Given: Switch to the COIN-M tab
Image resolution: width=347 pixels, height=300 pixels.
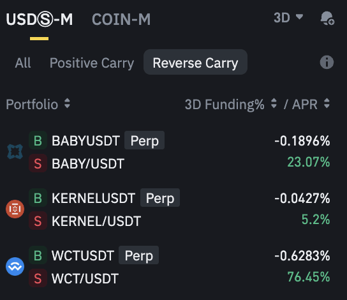Looking at the screenshot, I should [121, 19].
